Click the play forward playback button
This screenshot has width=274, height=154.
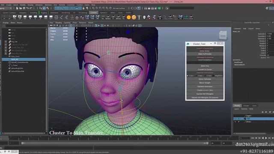(266, 138)
